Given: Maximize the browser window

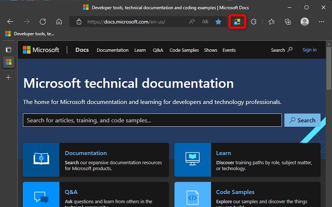Looking at the screenshot, I should pos(307,7).
